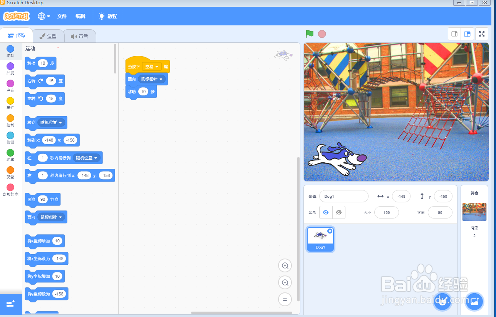
Task: Switch to the 声音 tab
Action: pos(79,36)
